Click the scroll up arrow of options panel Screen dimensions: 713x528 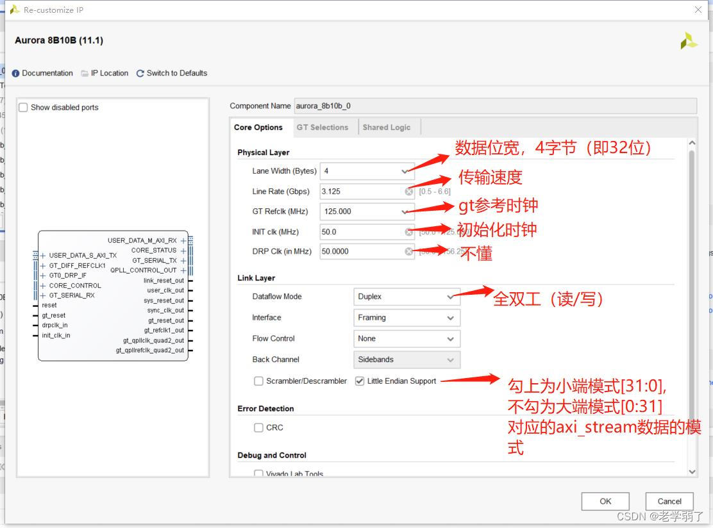point(692,143)
